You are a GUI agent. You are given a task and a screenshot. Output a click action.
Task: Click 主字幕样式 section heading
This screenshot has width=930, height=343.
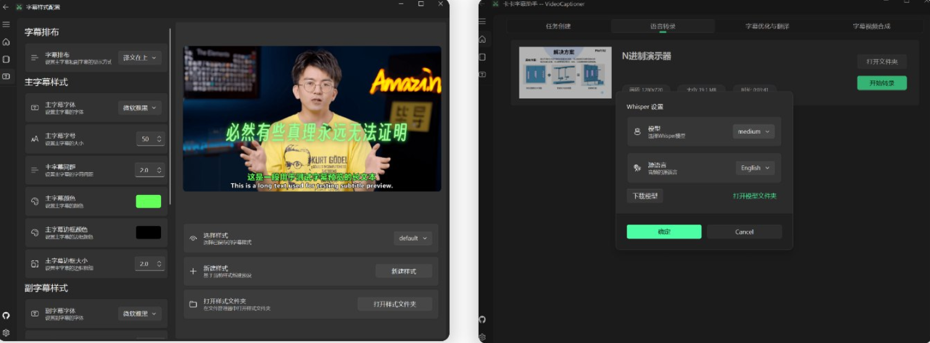(46, 82)
